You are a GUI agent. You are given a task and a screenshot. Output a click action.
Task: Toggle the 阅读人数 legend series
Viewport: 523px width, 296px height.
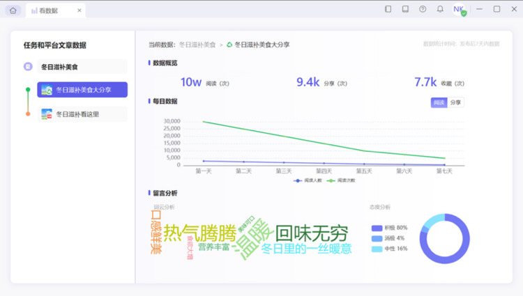pyautogui.click(x=308, y=180)
